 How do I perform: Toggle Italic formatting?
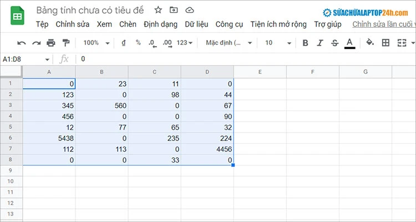pyautogui.click(x=320, y=43)
